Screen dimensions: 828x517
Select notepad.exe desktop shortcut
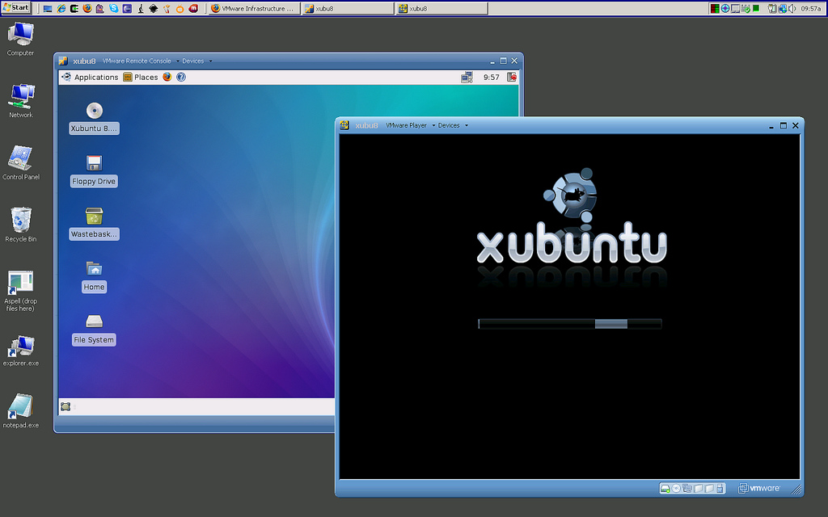20,410
